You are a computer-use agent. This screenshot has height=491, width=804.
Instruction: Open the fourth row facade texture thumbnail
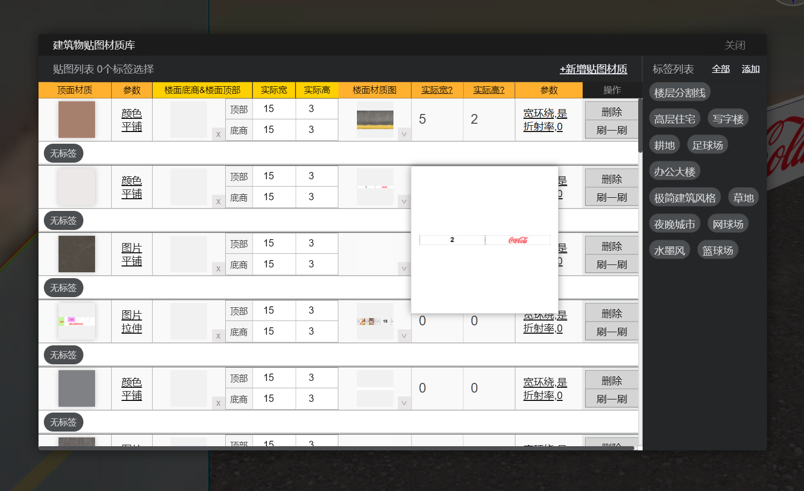pos(375,321)
